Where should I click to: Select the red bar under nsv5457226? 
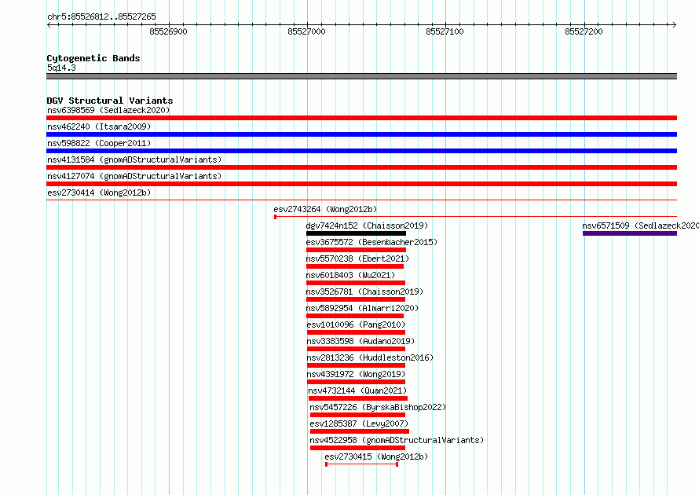coord(357,415)
